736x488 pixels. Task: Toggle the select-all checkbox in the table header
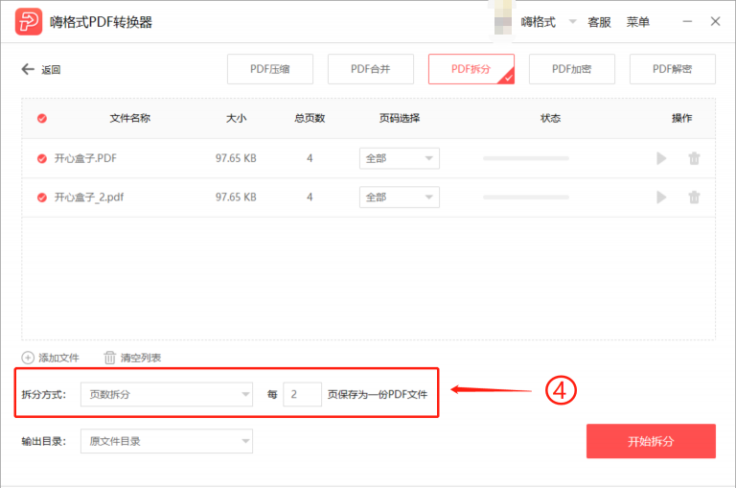tap(42, 118)
